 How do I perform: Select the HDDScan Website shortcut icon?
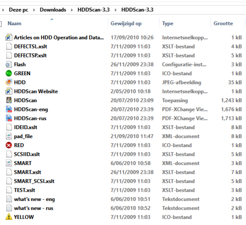coord(9,91)
